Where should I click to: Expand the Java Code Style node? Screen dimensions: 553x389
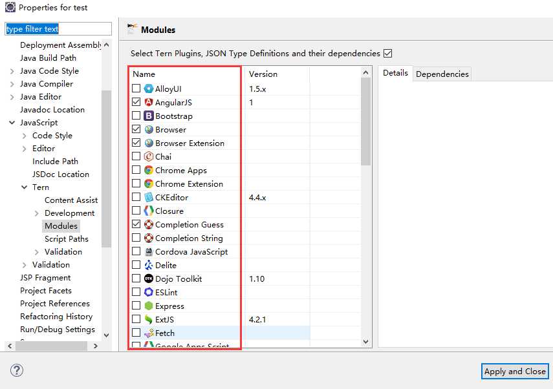click(12, 71)
